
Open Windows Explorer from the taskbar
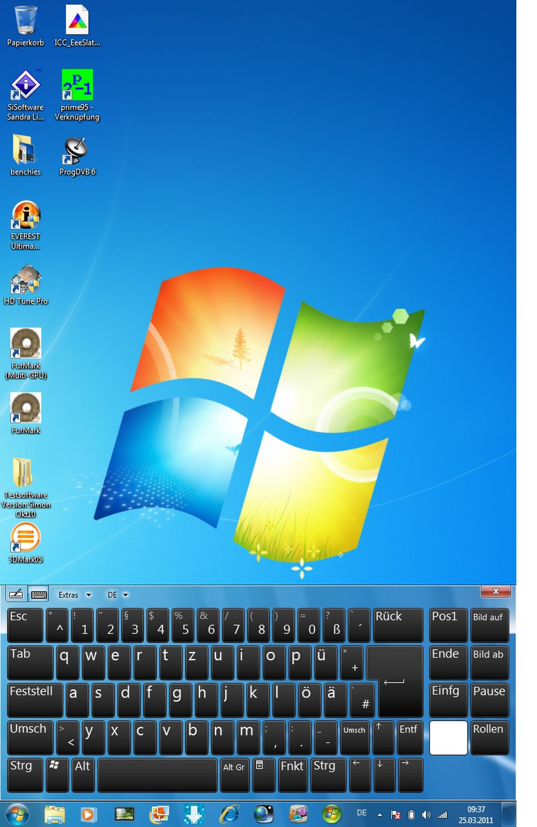coord(54,814)
